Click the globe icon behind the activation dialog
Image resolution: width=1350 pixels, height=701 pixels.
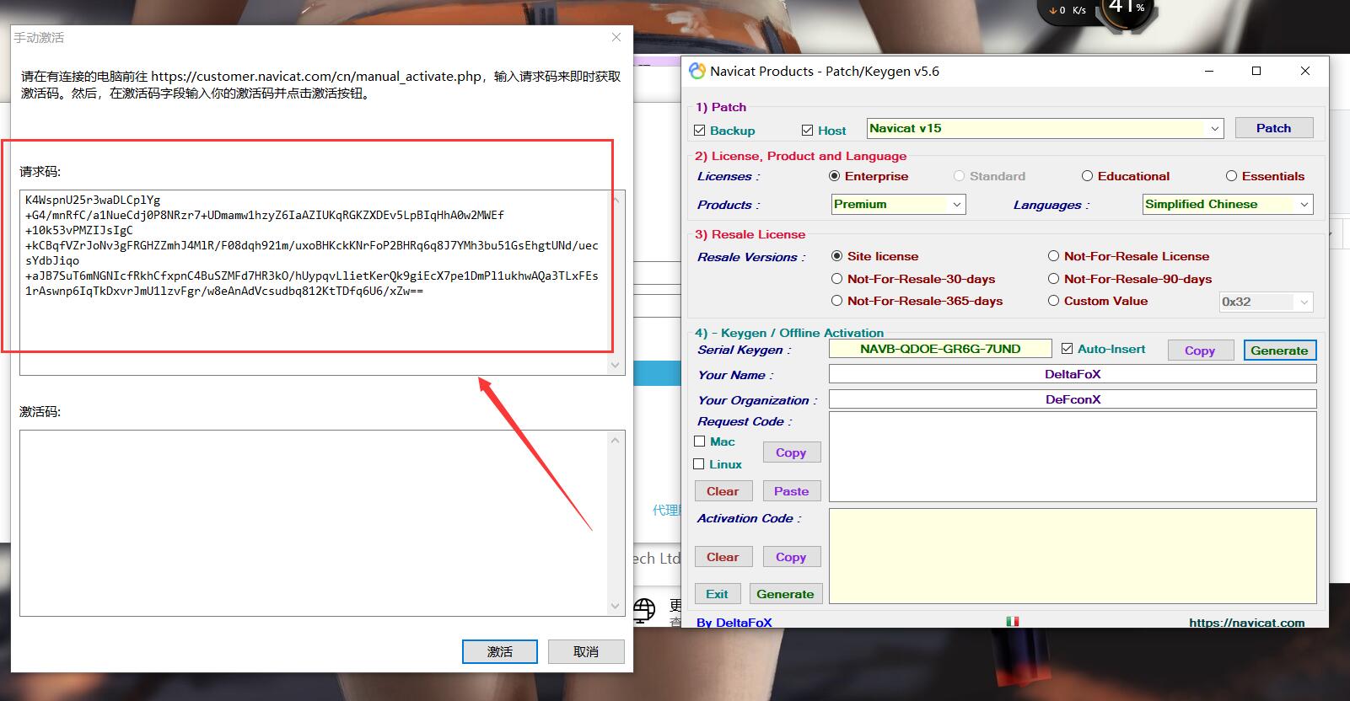point(644,609)
